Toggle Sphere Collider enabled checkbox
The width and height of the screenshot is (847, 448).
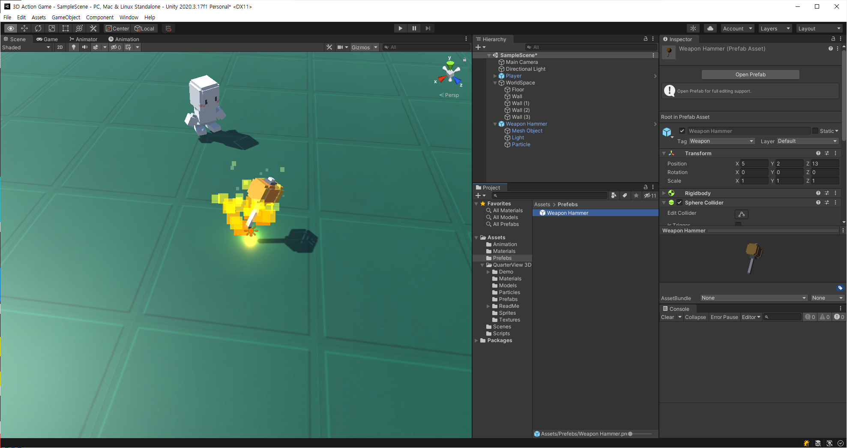click(x=679, y=203)
